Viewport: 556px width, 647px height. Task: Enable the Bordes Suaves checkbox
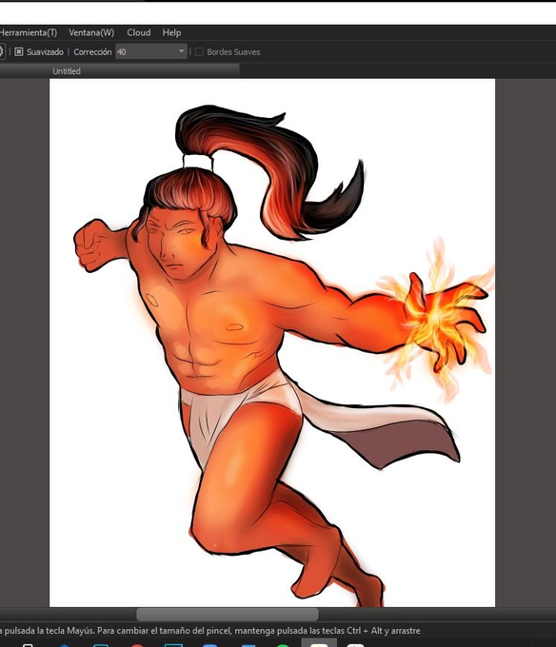point(199,52)
